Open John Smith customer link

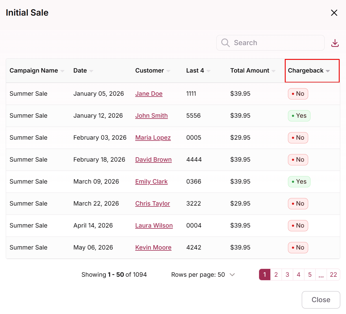pyautogui.click(x=151, y=116)
